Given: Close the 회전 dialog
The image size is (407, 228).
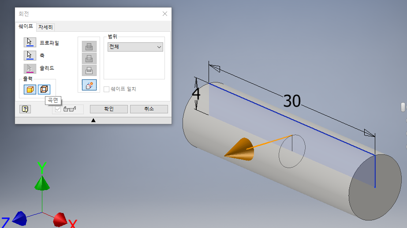Looking at the screenshot, I should click(x=165, y=14).
